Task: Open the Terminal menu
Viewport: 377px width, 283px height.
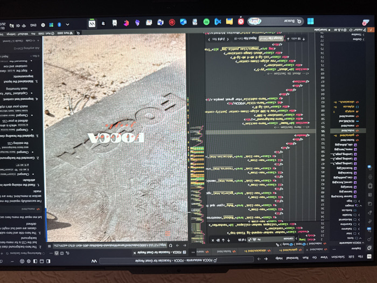Action: click(x=292, y=258)
